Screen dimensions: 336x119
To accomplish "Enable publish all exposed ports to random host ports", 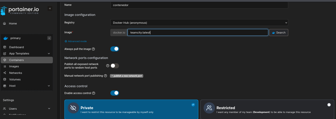I will pos(115,66).
